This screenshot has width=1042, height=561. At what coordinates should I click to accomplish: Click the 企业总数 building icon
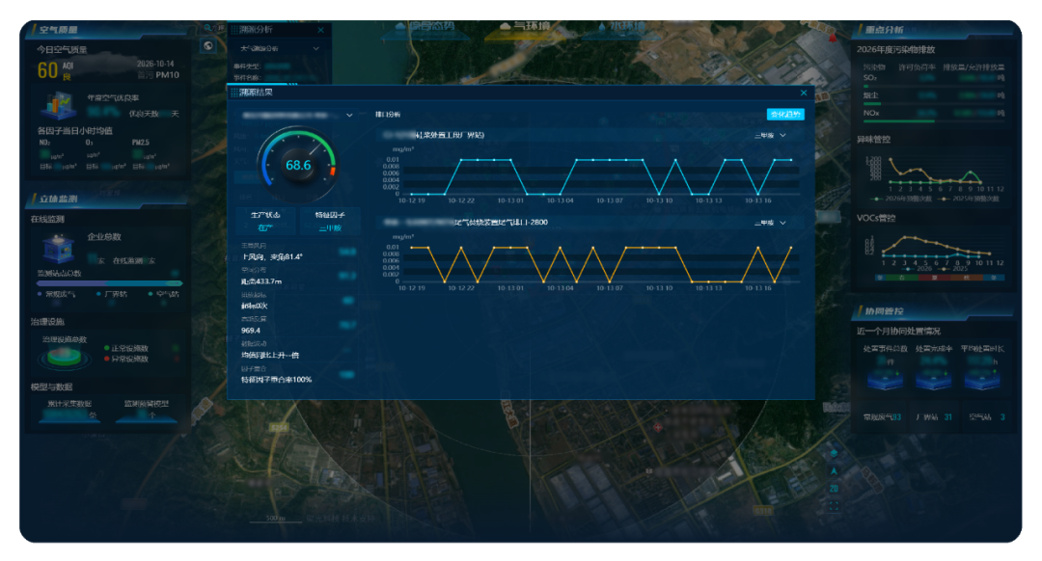point(59,249)
